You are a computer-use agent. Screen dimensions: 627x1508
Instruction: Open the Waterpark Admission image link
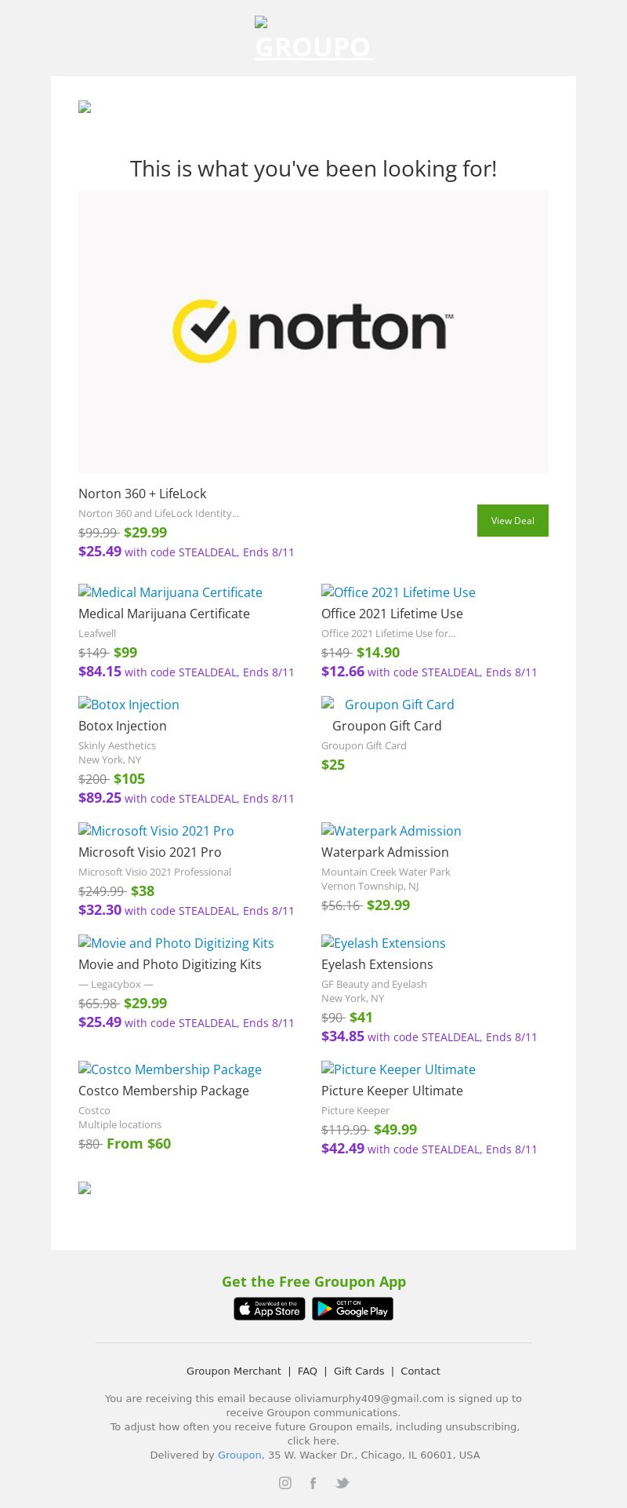click(x=391, y=831)
